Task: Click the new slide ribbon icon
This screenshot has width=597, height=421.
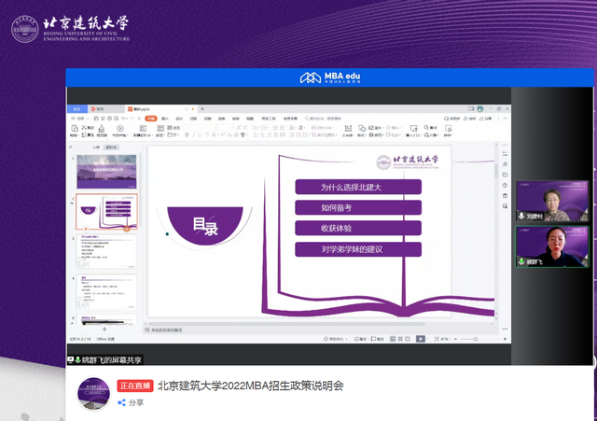Action: click(x=143, y=128)
